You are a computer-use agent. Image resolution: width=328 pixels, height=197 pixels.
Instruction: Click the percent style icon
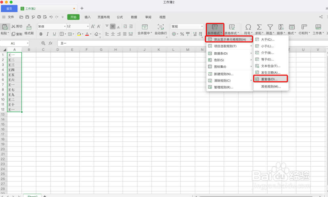point(182,34)
